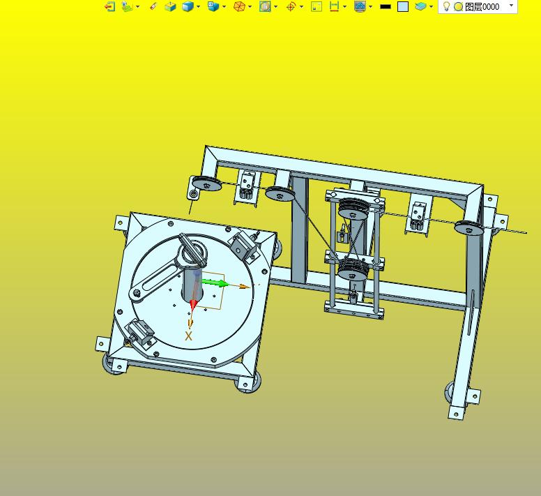541x496 pixels.
Task: Click the cube view orientation icon
Action: [213, 6]
